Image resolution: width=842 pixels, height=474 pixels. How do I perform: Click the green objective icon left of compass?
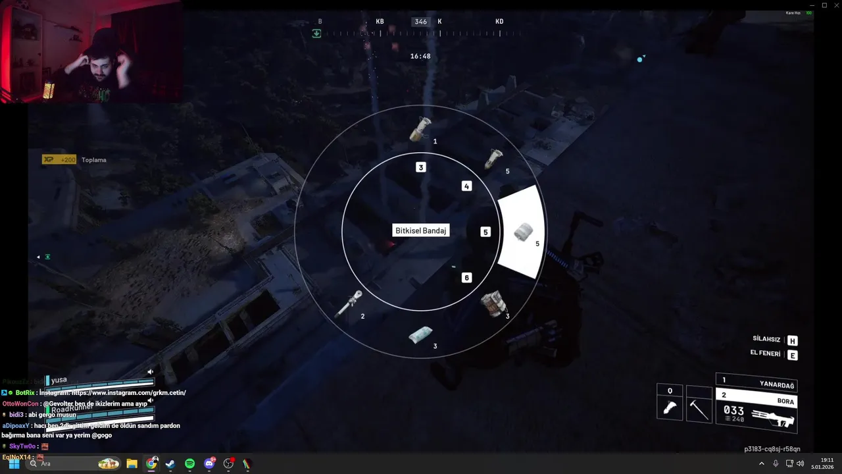pos(316,34)
